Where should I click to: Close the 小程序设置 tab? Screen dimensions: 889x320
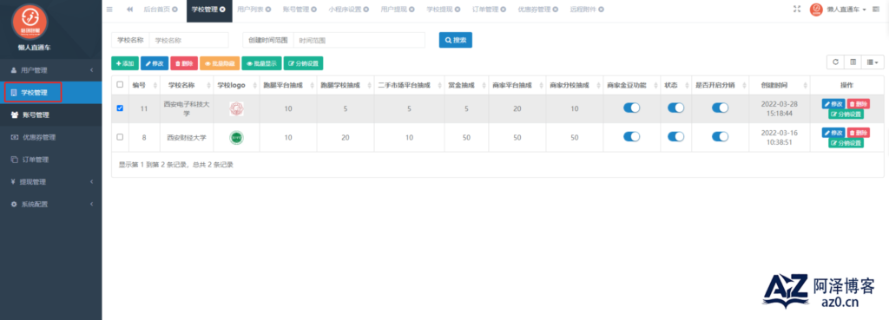pyautogui.click(x=366, y=9)
